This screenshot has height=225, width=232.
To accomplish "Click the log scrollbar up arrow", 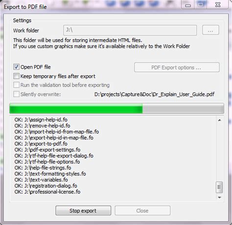I will click(x=220, y=120).
